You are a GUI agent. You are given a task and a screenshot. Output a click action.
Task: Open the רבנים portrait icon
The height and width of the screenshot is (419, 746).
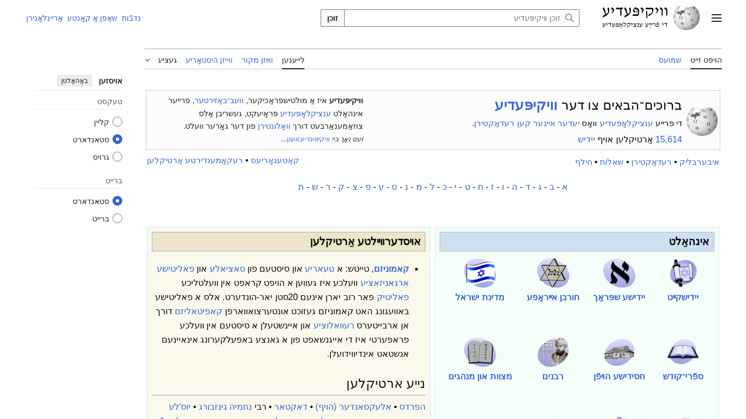(x=553, y=352)
